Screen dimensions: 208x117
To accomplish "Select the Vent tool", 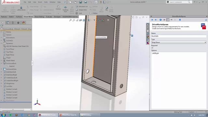I will [x=79, y=13].
